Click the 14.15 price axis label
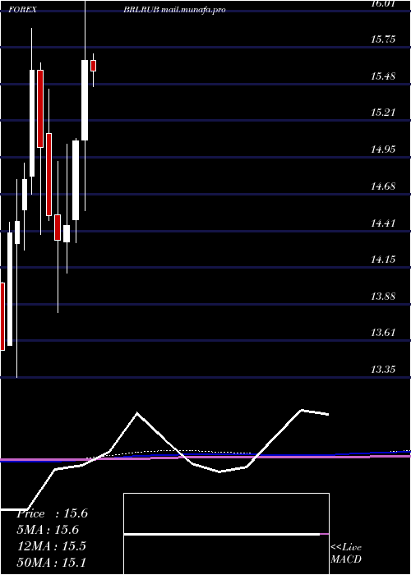This screenshot has width=411, height=575. click(383, 260)
